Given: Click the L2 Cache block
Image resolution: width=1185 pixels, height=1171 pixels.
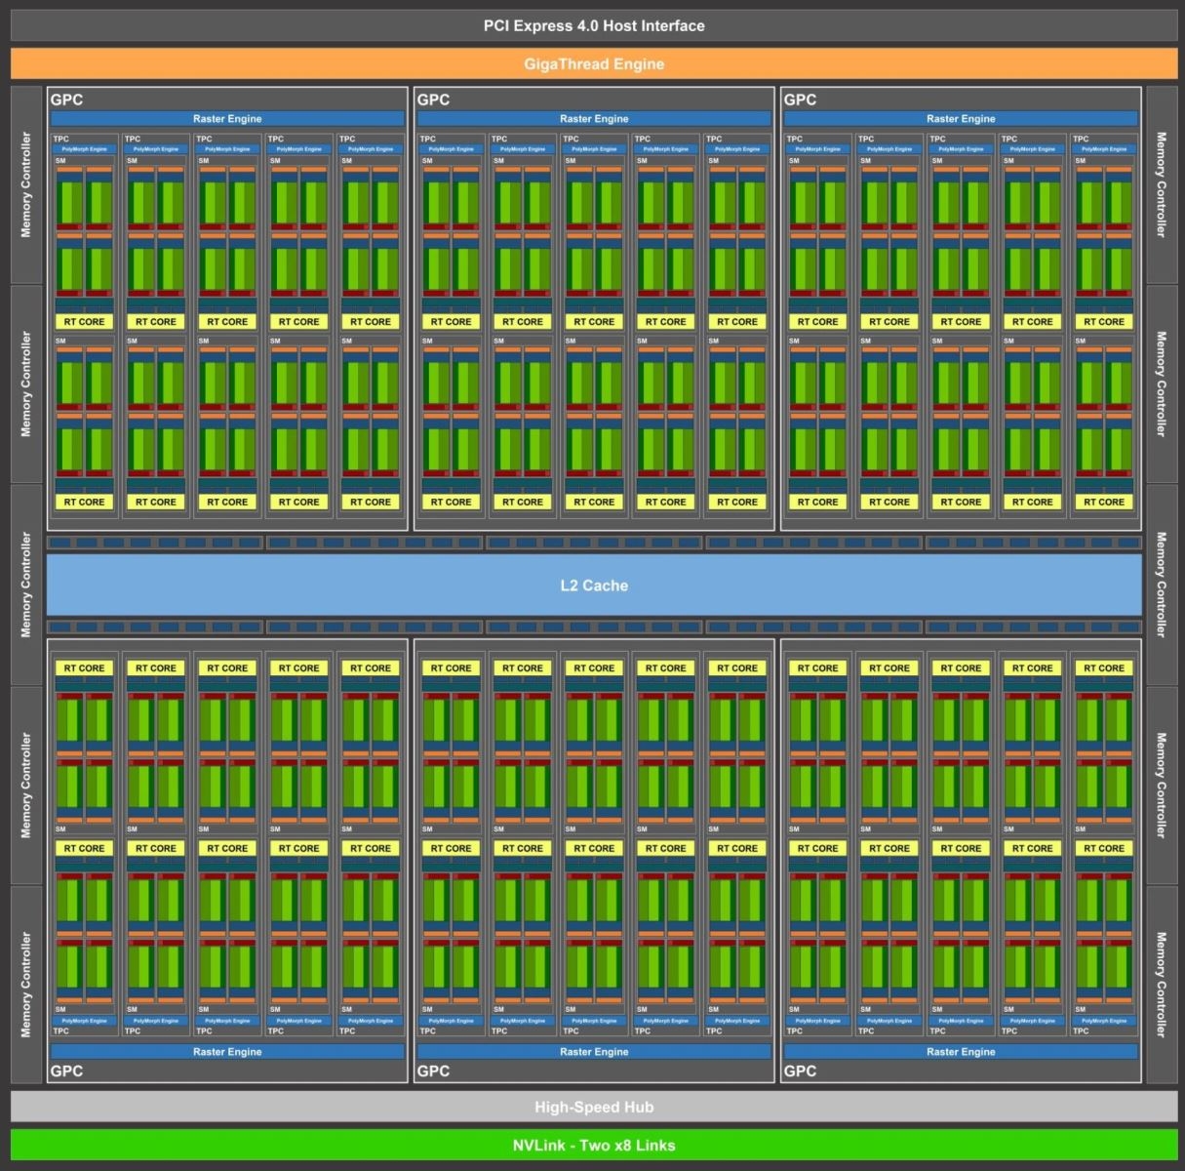Looking at the screenshot, I should click(593, 585).
